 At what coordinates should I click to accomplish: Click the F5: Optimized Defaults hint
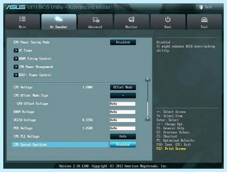click(175, 141)
